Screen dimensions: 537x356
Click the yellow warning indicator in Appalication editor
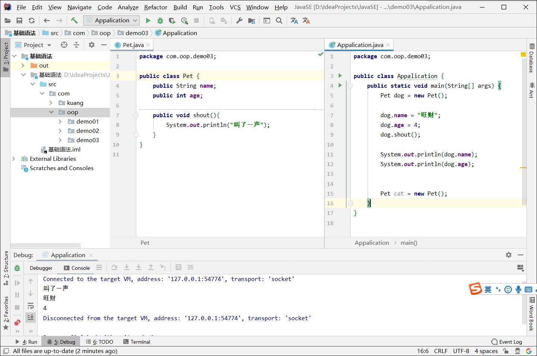[x=523, y=55]
